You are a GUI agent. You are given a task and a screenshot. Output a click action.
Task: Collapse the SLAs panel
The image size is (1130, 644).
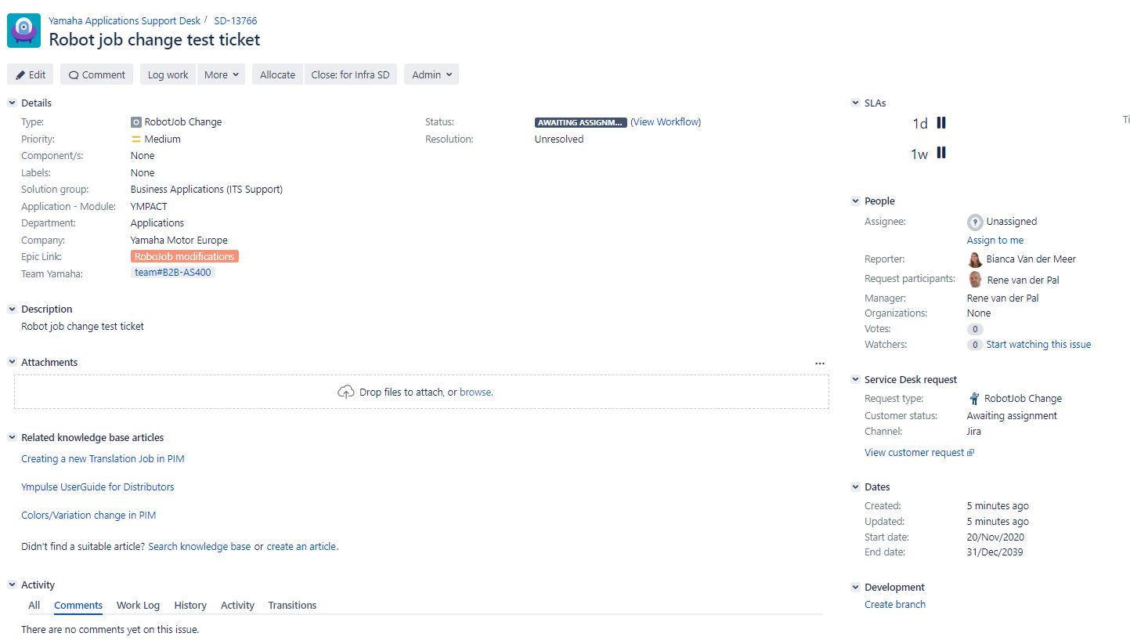coord(855,103)
